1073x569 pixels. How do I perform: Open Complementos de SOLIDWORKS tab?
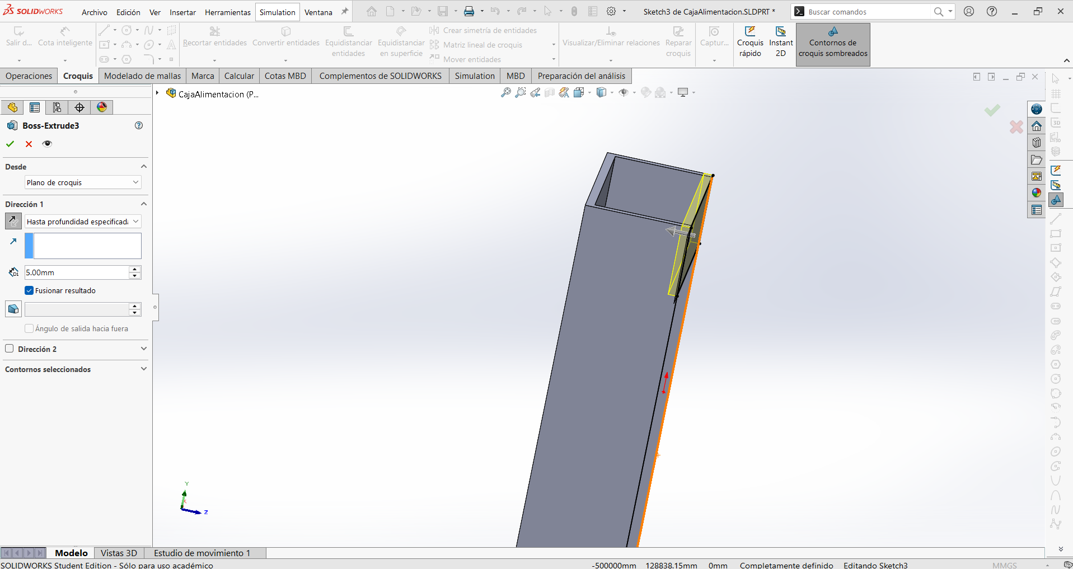381,76
